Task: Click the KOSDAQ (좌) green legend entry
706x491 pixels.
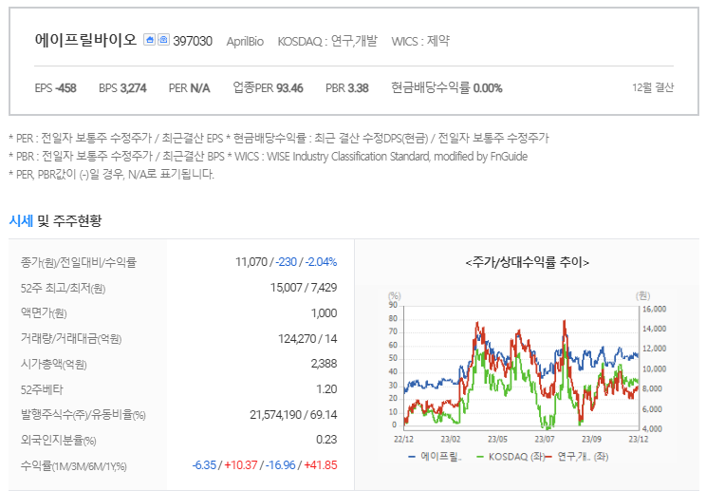Action: pyautogui.click(x=511, y=457)
